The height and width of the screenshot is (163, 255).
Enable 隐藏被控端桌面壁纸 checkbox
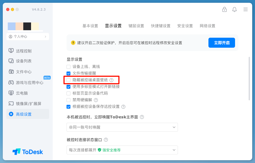68,80
